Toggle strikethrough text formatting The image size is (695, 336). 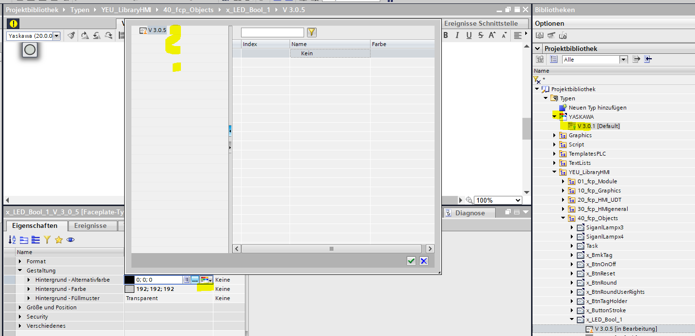tap(480, 35)
